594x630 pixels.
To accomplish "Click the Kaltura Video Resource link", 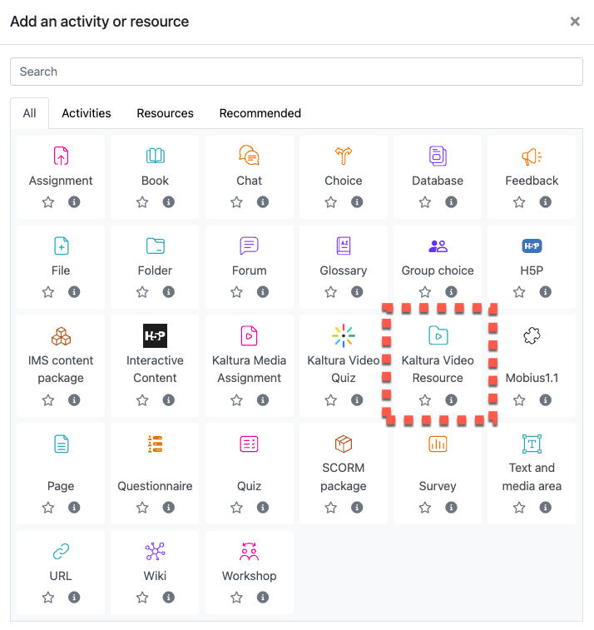I will [x=438, y=369].
